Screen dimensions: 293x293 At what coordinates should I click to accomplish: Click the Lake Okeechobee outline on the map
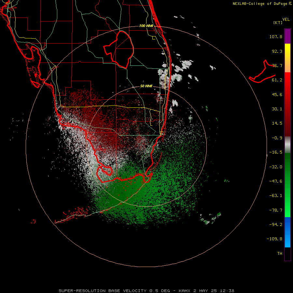[119, 49]
